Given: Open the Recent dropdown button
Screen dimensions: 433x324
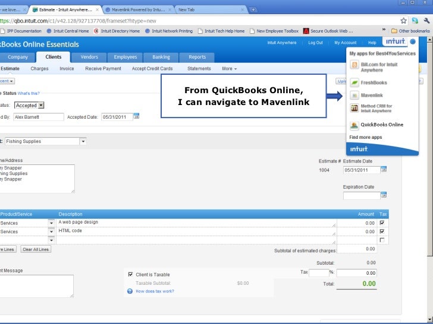Looking at the screenshot, I should click(x=7, y=81).
